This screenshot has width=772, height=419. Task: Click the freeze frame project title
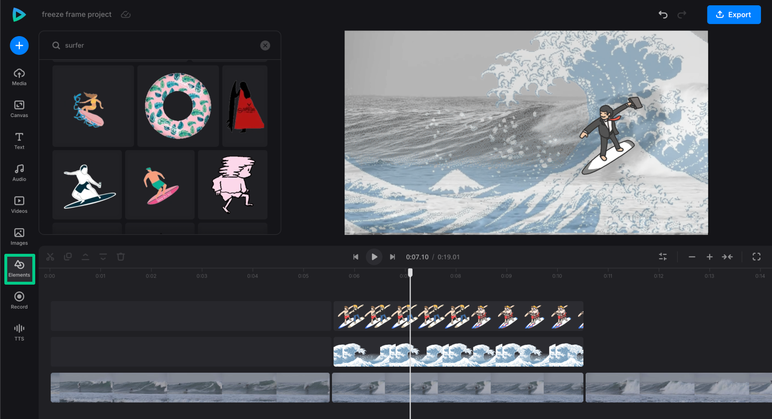pyautogui.click(x=77, y=14)
